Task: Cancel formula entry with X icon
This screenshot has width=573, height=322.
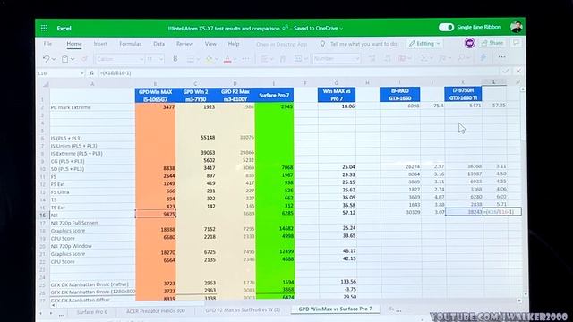Action: pyautogui.click(x=518, y=71)
